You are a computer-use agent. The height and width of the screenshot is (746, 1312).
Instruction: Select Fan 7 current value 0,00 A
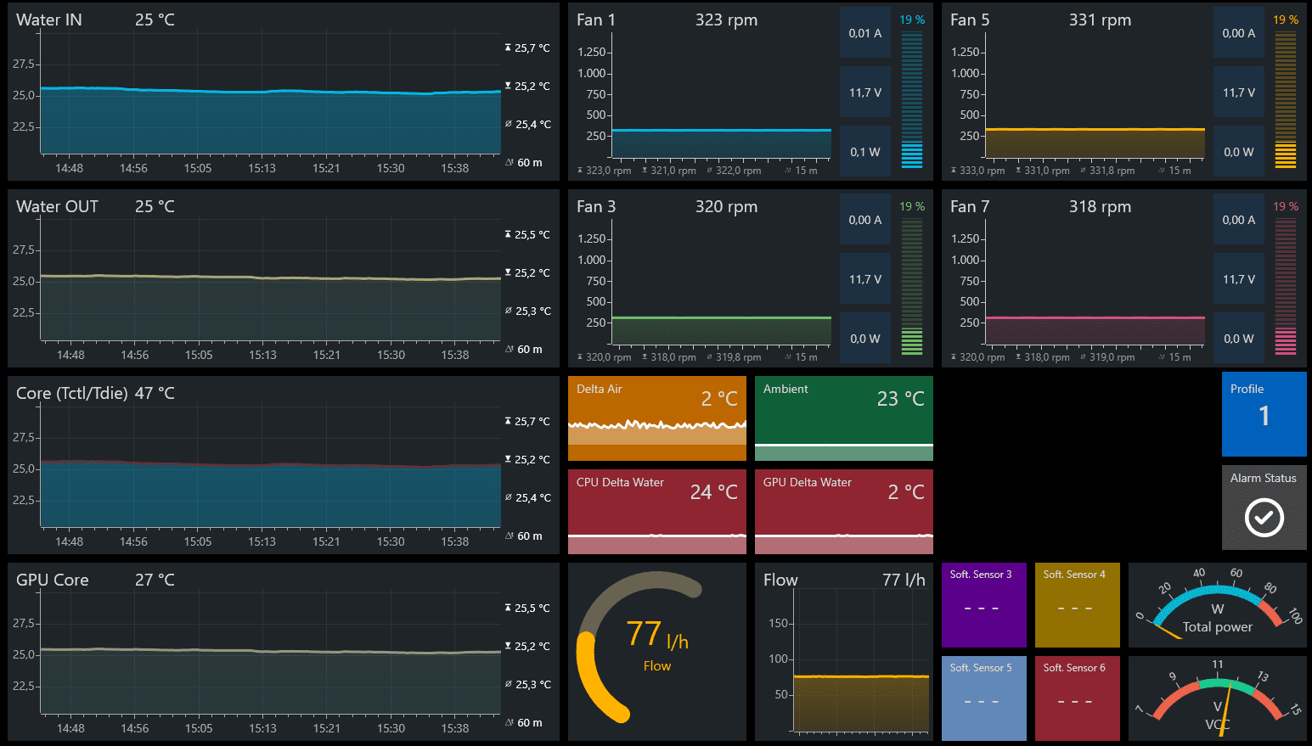point(1239,220)
